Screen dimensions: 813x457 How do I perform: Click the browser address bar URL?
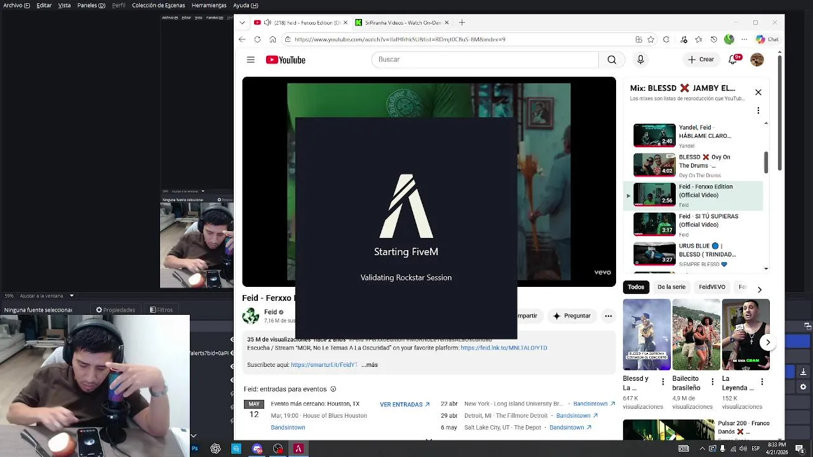(x=400, y=39)
